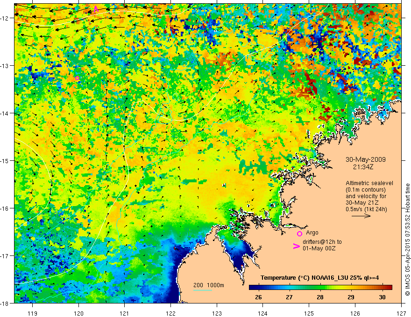Click the '0.5m/s (1kt 24h)' label

pos(366,209)
